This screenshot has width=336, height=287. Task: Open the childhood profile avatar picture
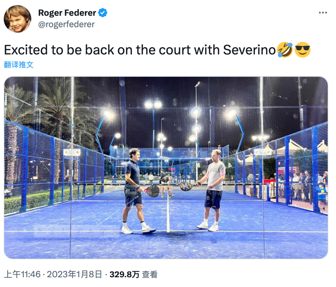(x=17, y=19)
